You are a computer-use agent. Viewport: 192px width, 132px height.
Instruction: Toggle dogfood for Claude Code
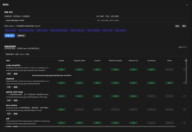click(x=79, y=83)
